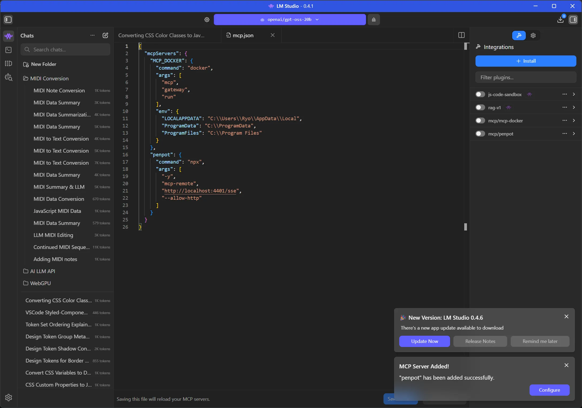This screenshot has height=408, width=582.
Task: Expand the mcp/mcp-docker plugin chevron
Action: 574,120
